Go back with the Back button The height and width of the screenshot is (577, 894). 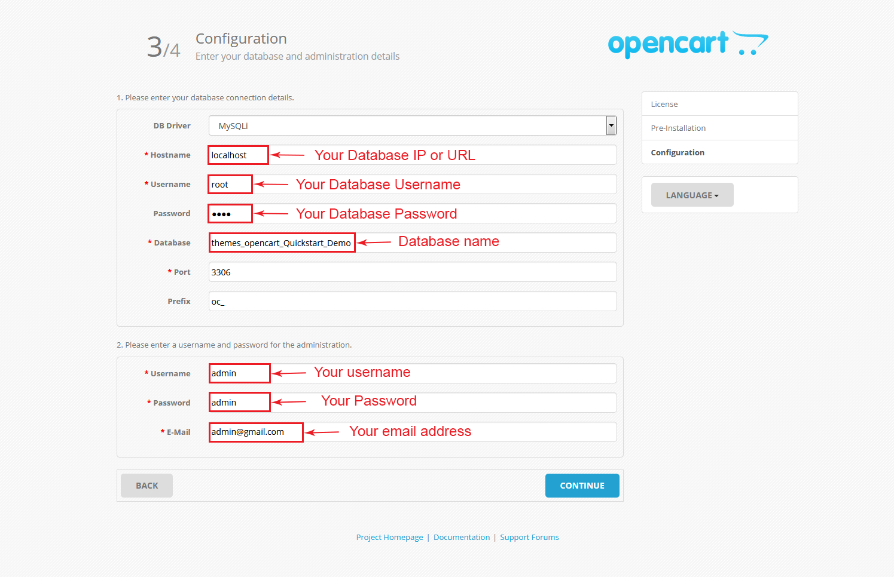click(147, 486)
